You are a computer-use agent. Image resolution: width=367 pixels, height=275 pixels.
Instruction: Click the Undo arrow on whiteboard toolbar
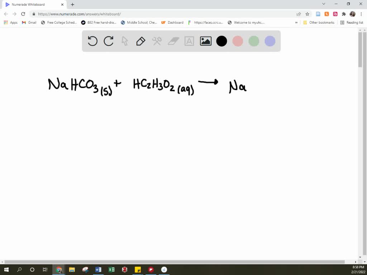[92, 41]
